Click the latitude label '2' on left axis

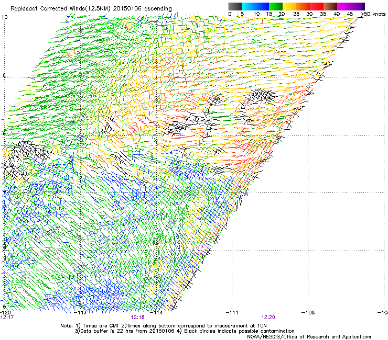(x=4, y=249)
